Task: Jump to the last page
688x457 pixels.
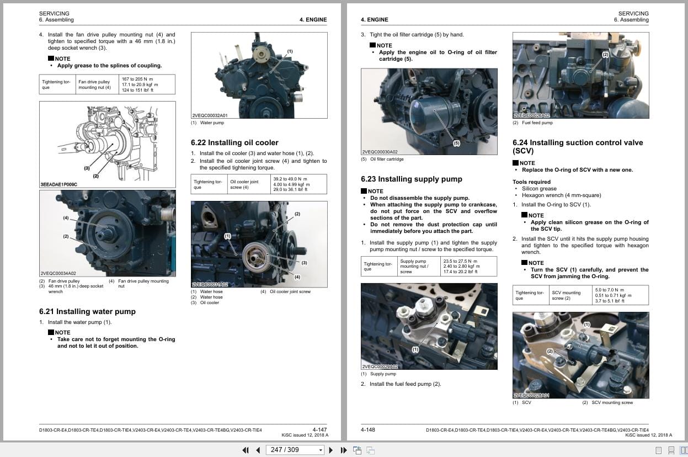Action: 344,450
